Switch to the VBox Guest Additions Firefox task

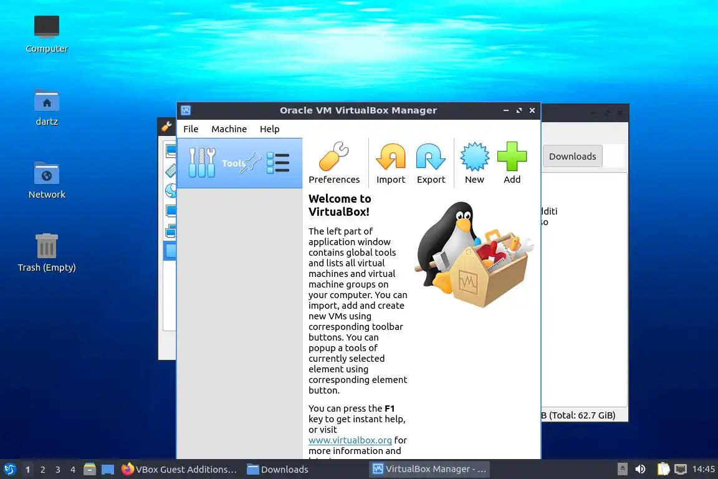[x=179, y=470]
